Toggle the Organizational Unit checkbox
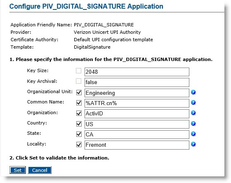Screen dimensions: 231x183 pos(79,93)
